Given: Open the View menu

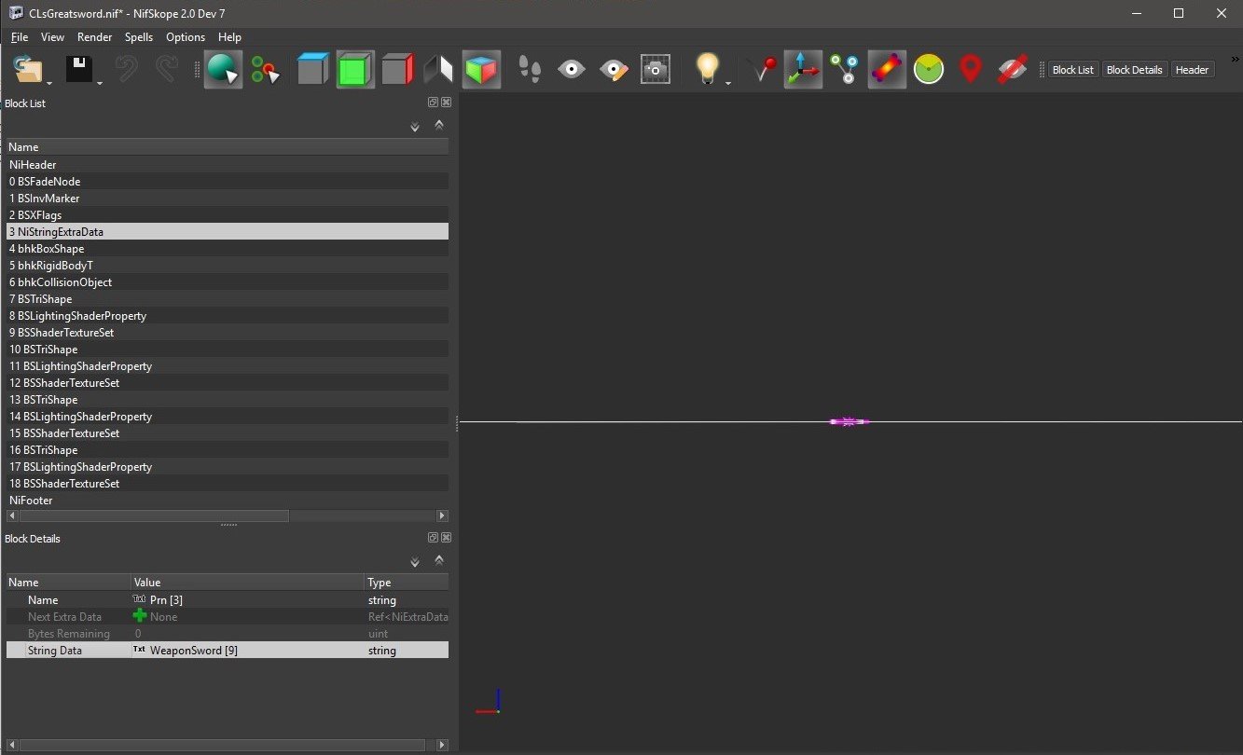Looking at the screenshot, I should [x=52, y=37].
